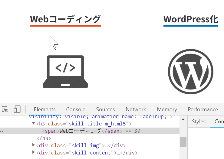This screenshot has height=159, width=224.
Task: Expand the div skill-img node
Action: tap(33, 145)
